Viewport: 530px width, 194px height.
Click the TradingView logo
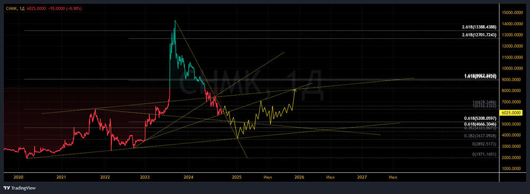pyautogui.click(x=19, y=188)
